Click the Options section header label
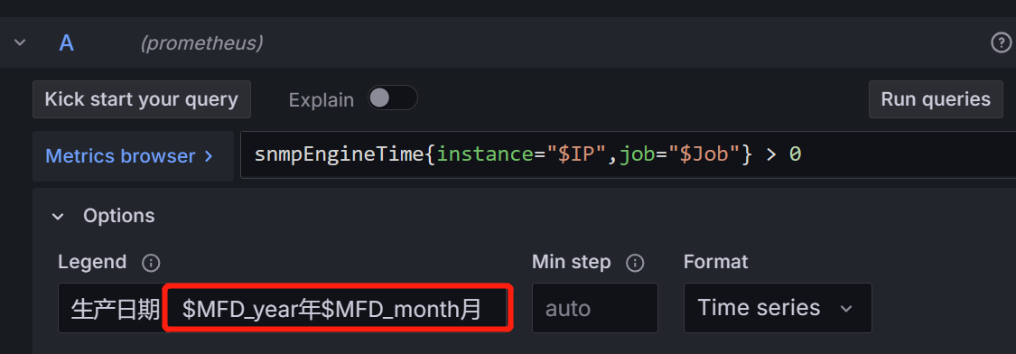Image resolution: width=1016 pixels, height=354 pixels. tap(118, 216)
